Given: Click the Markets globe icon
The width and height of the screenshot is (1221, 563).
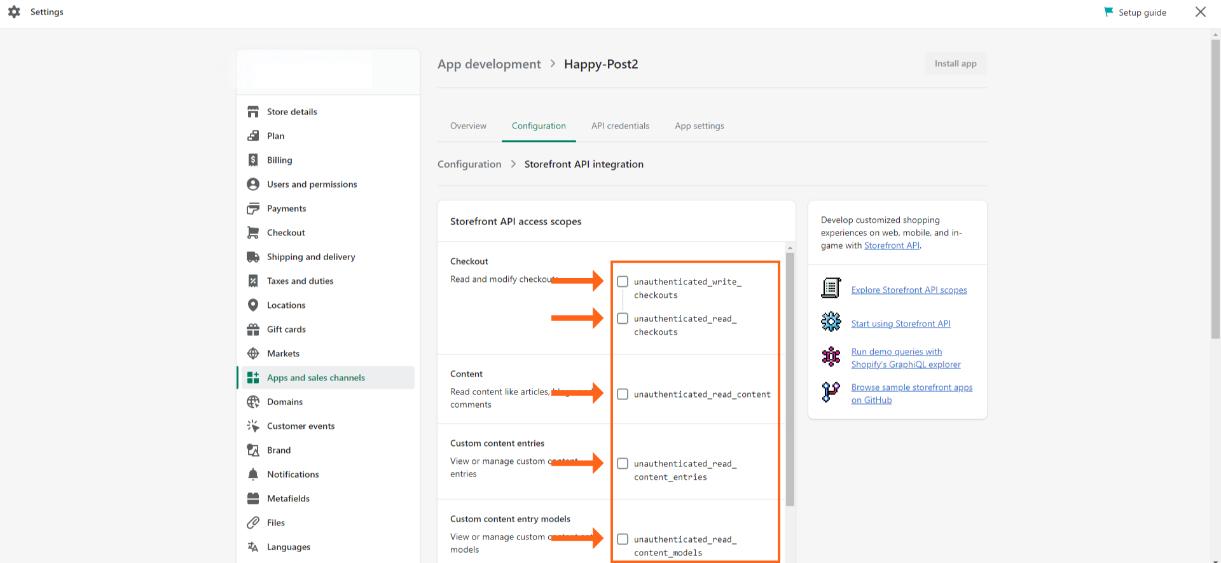Looking at the screenshot, I should tap(253, 354).
